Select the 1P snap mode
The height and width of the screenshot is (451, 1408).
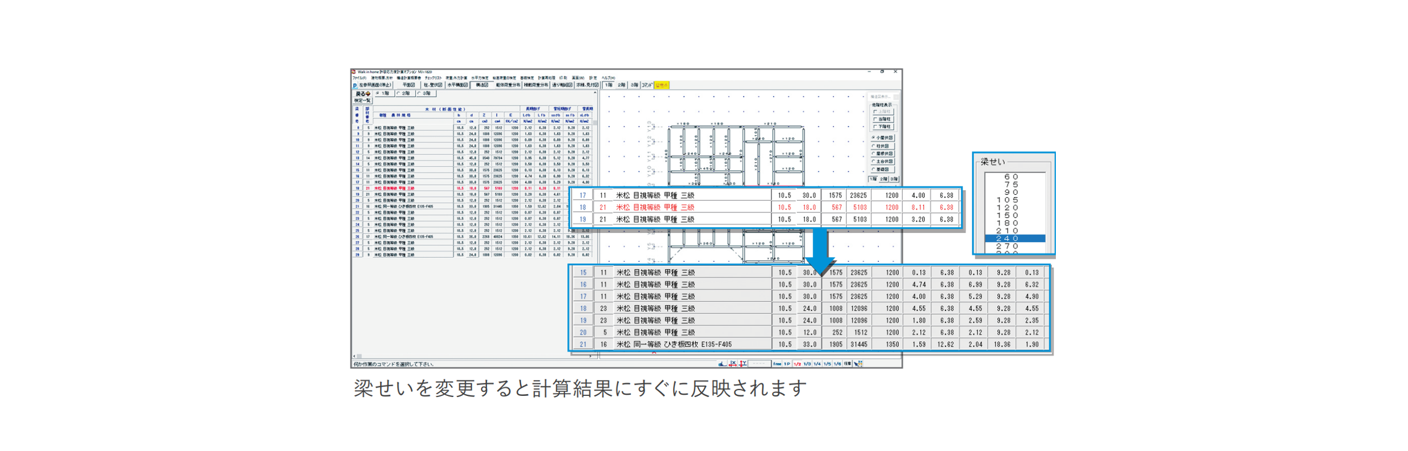[787, 364]
